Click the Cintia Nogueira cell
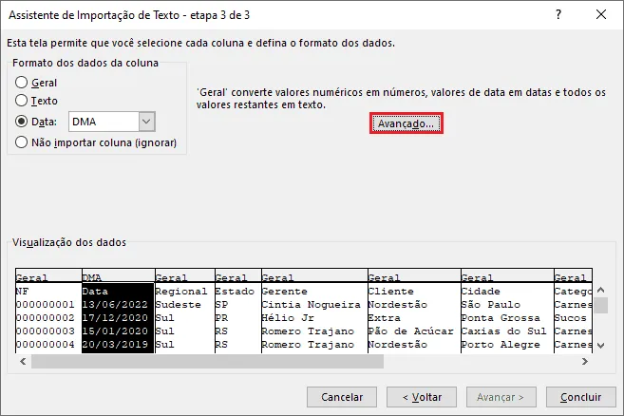624x416 pixels. [311, 305]
